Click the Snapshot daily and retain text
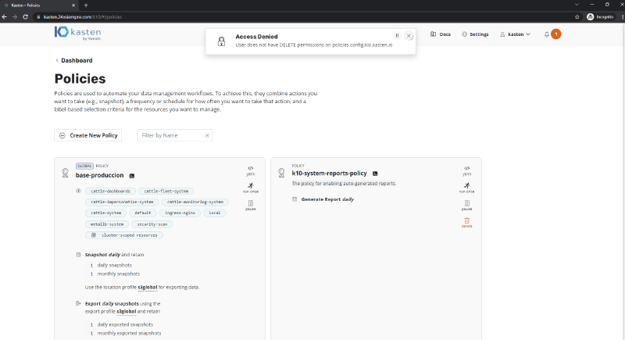 tap(114, 255)
